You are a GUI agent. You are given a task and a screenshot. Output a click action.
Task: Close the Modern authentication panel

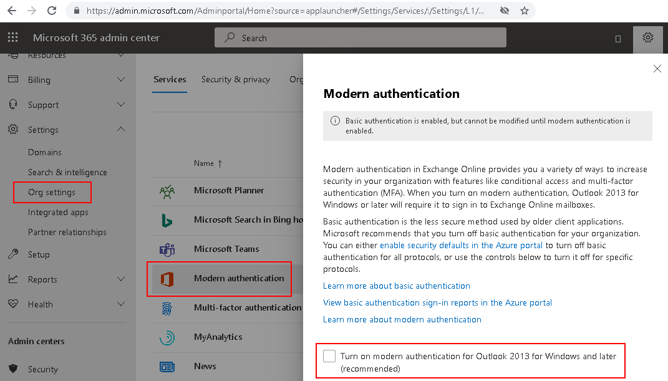coord(657,69)
